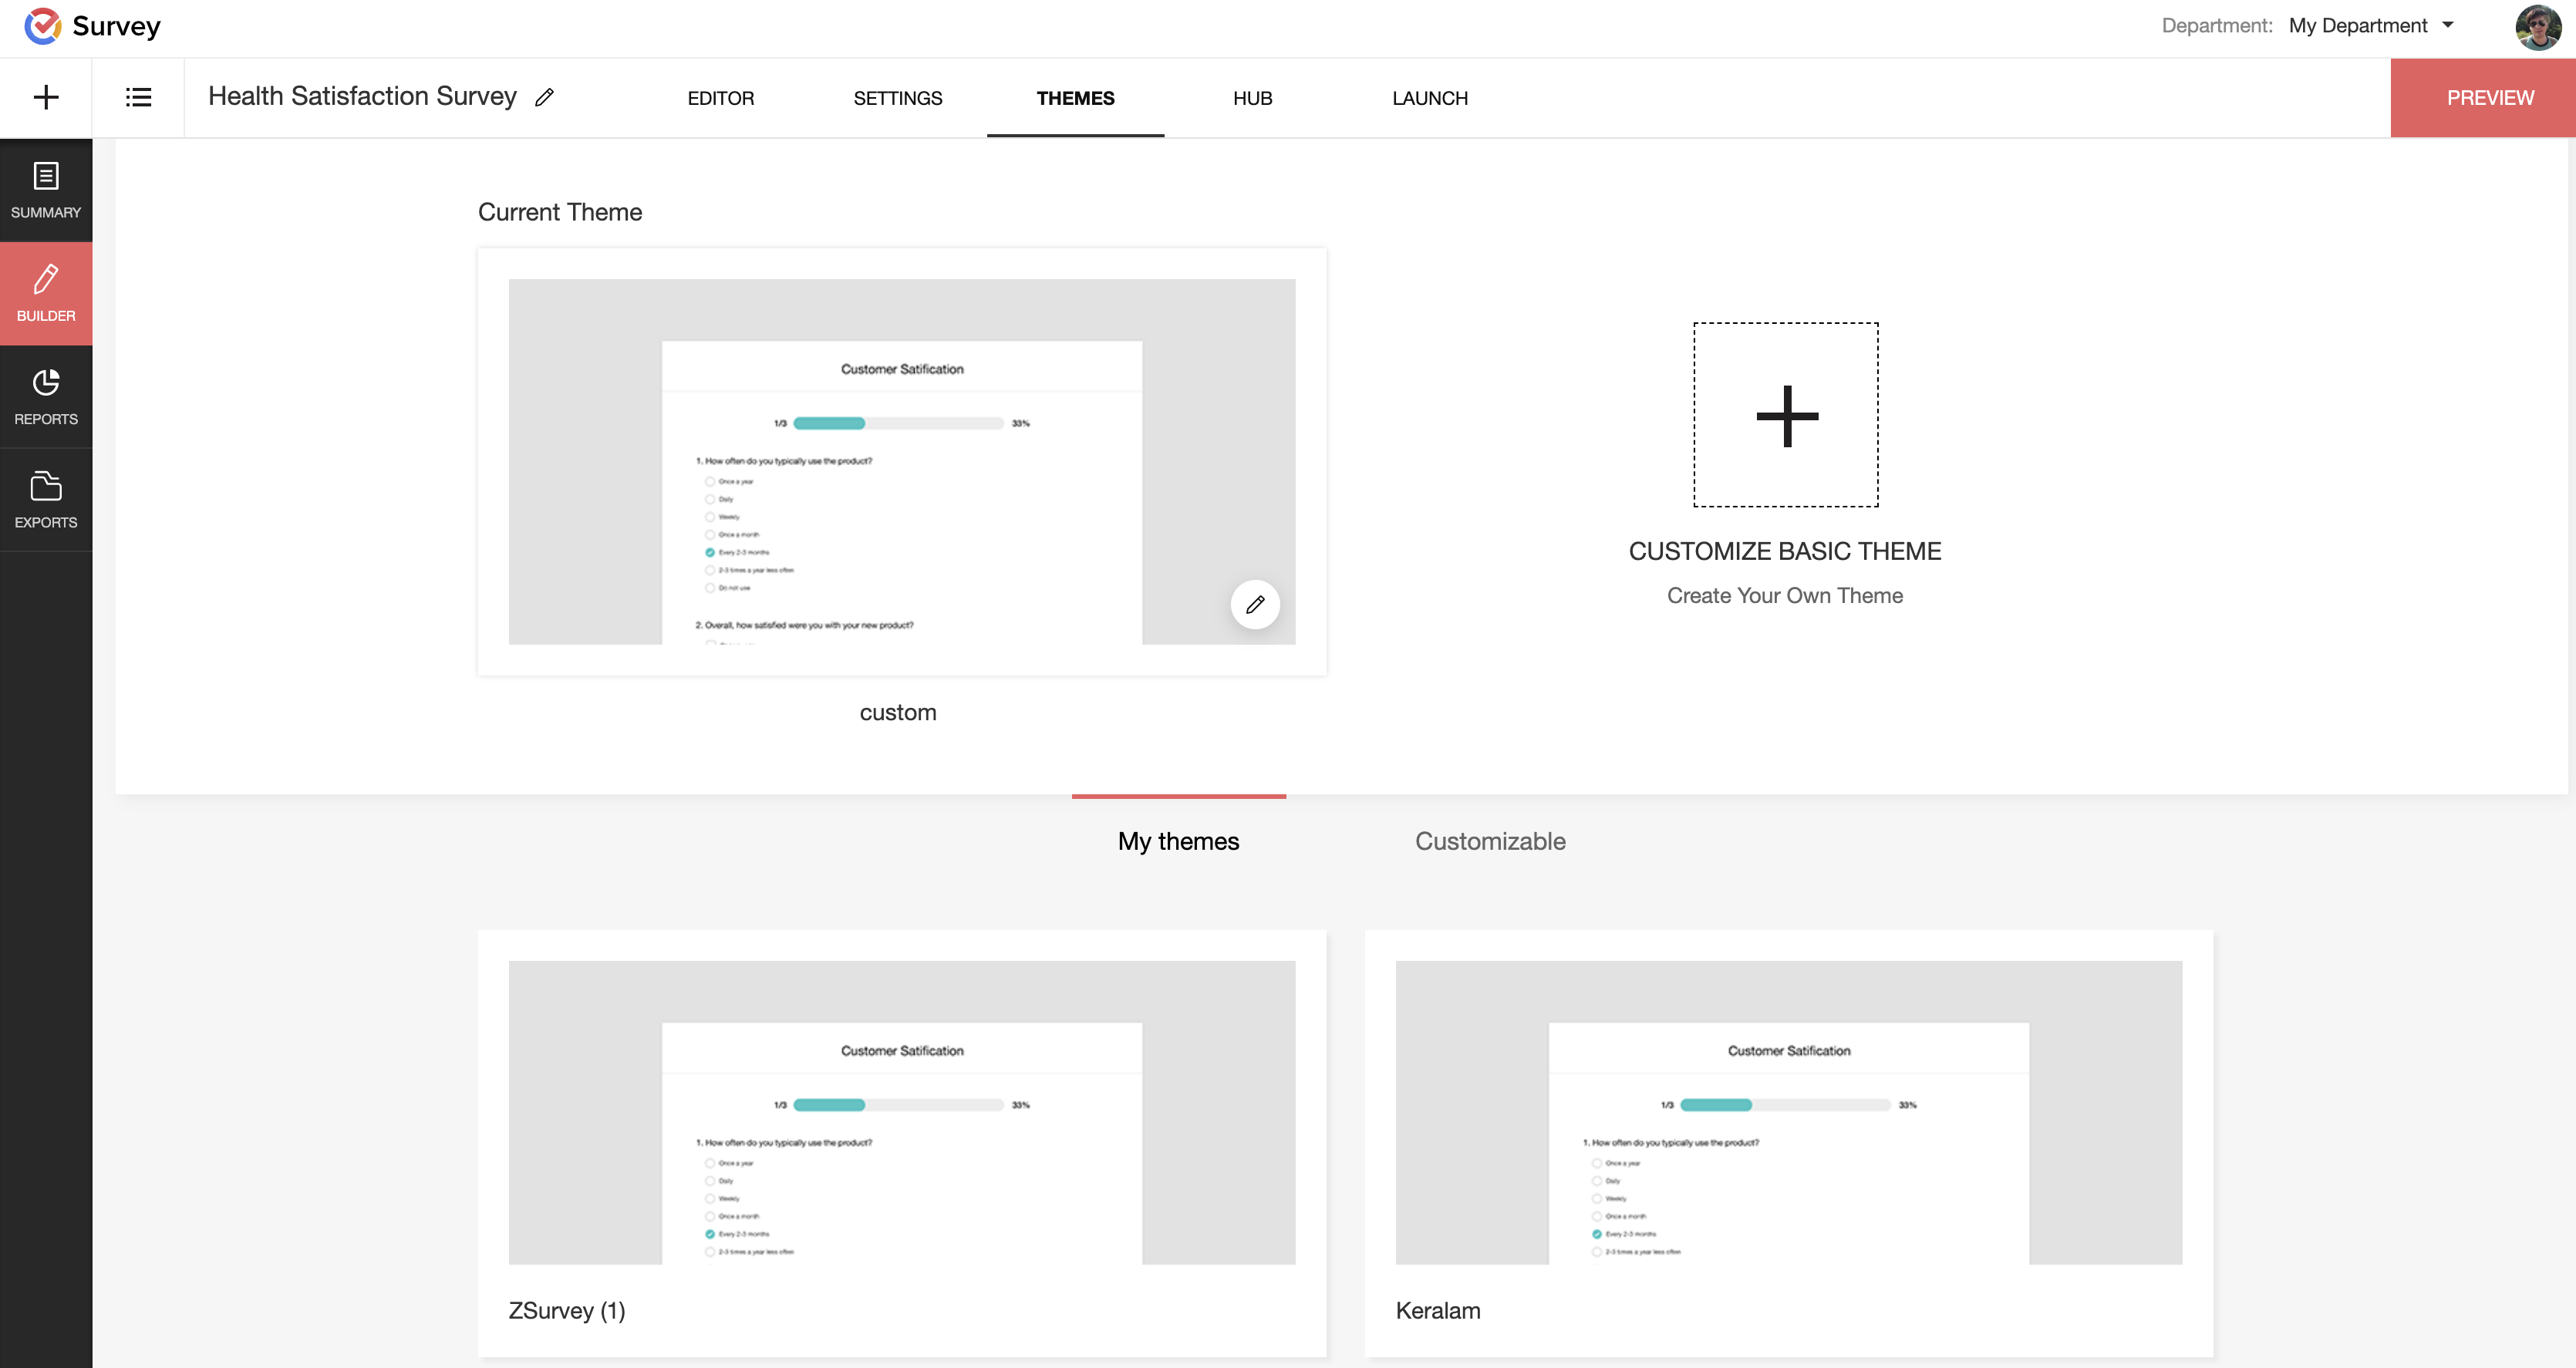Screen dimensions: 2576x1368
Task: Select Builder in the left sidebar
Action: 46,293
